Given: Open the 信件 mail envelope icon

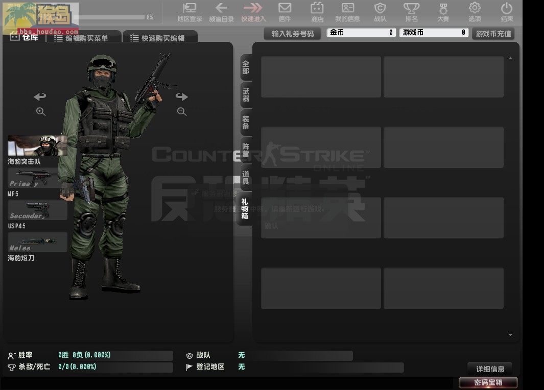Looking at the screenshot, I should pos(285,12).
